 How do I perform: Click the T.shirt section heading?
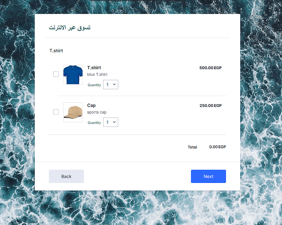coord(56,51)
